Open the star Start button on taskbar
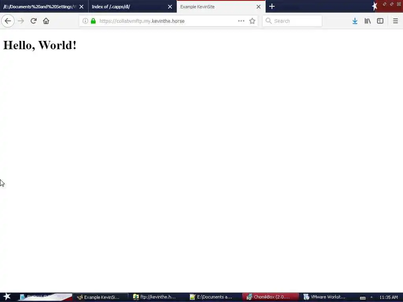403x302 pixels. pyautogui.click(x=7, y=296)
